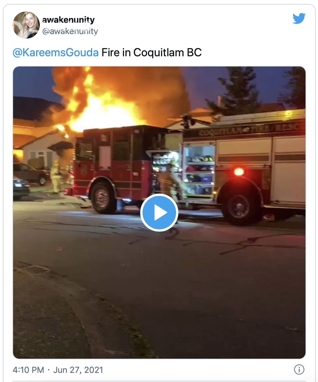Visit the @KareemsGouda mention
Screen dimensions: 318x382
(55, 53)
